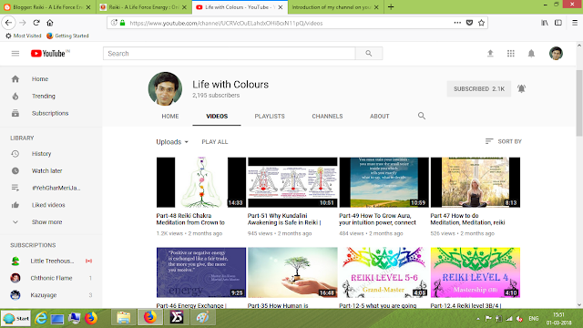Open the YouTube hamburger guide menu
Viewport: 583px width, 328px height.
[x=15, y=54]
